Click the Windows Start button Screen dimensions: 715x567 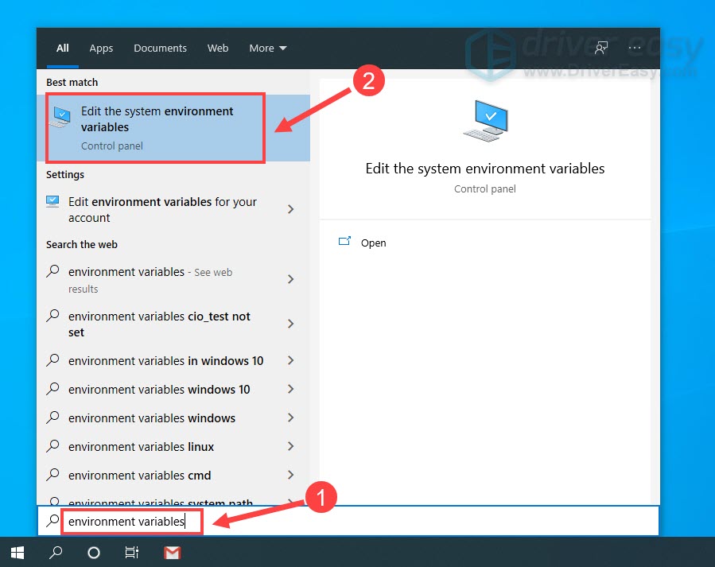tap(17, 553)
